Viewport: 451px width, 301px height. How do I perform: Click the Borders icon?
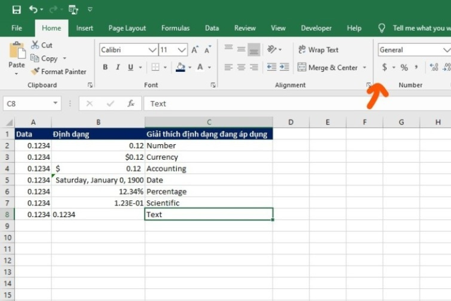click(156, 67)
